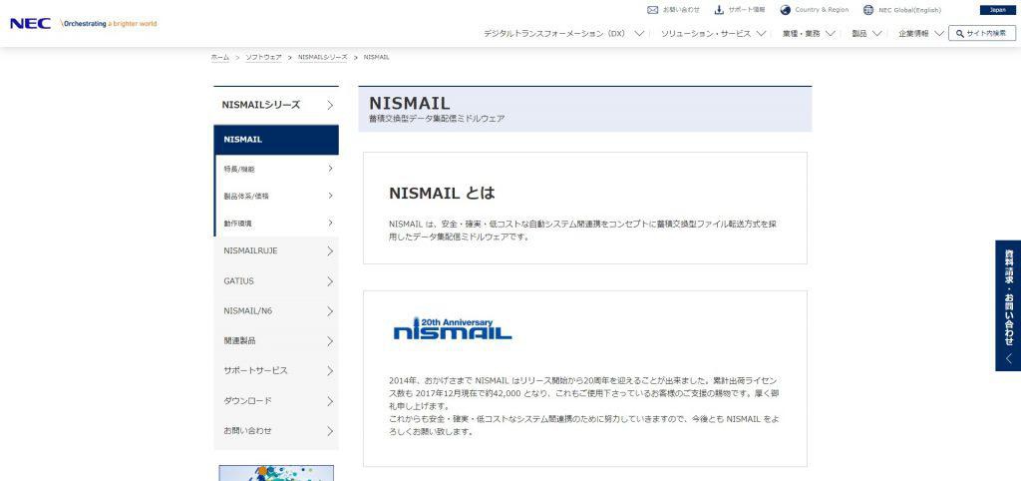This screenshot has width=1021, height=481.
Task: Open ダウンロード sidebar item
Action: 276,401
